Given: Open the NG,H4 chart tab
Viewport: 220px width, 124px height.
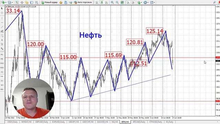Looking at the screenshot, I should [114, 122].
